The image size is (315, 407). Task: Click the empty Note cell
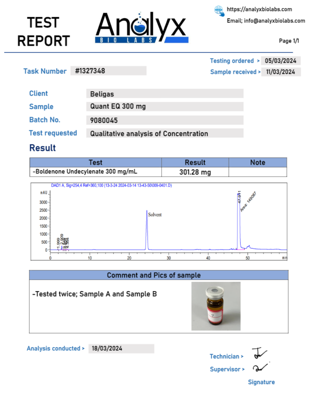point(258,172)
